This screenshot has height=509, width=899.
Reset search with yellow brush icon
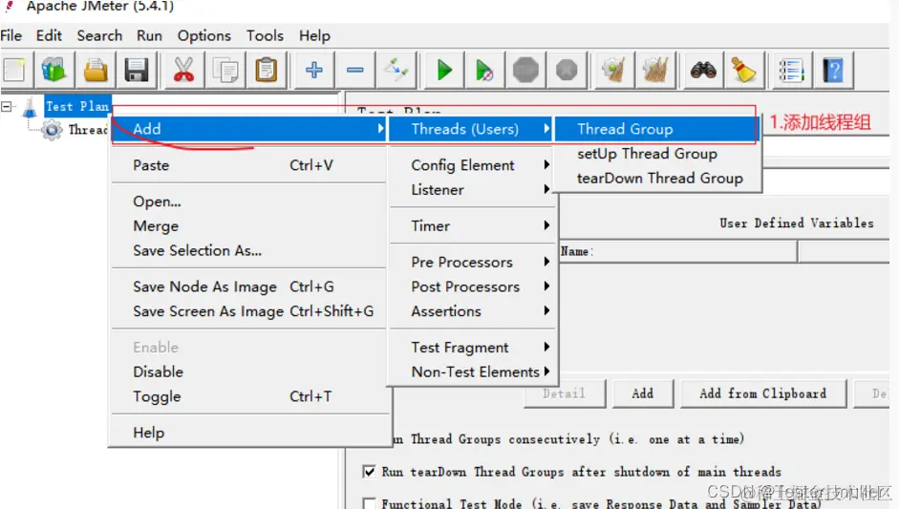point(744,70)
